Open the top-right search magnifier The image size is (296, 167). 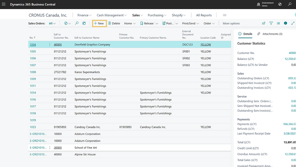coord(290,4)
